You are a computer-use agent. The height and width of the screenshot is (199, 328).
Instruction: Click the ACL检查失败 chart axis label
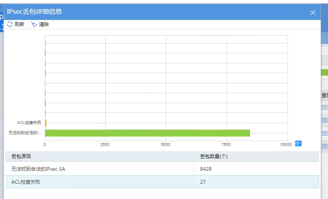point(29,123)
